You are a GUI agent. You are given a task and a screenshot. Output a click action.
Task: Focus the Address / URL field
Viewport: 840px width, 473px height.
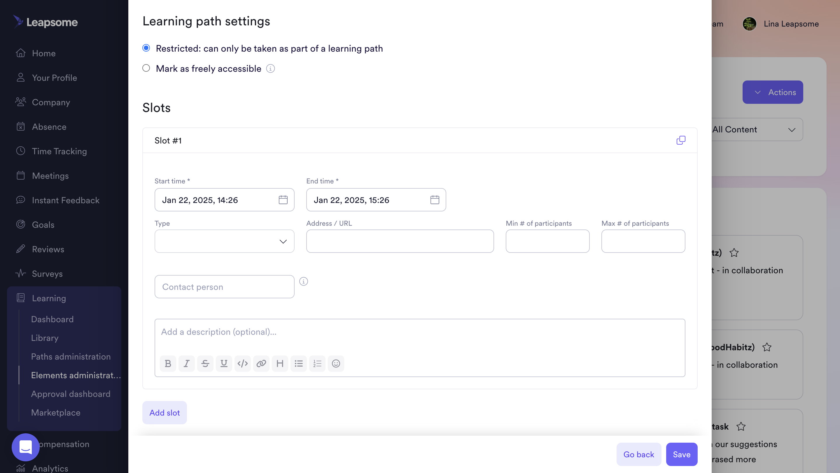tap(400, 241)
